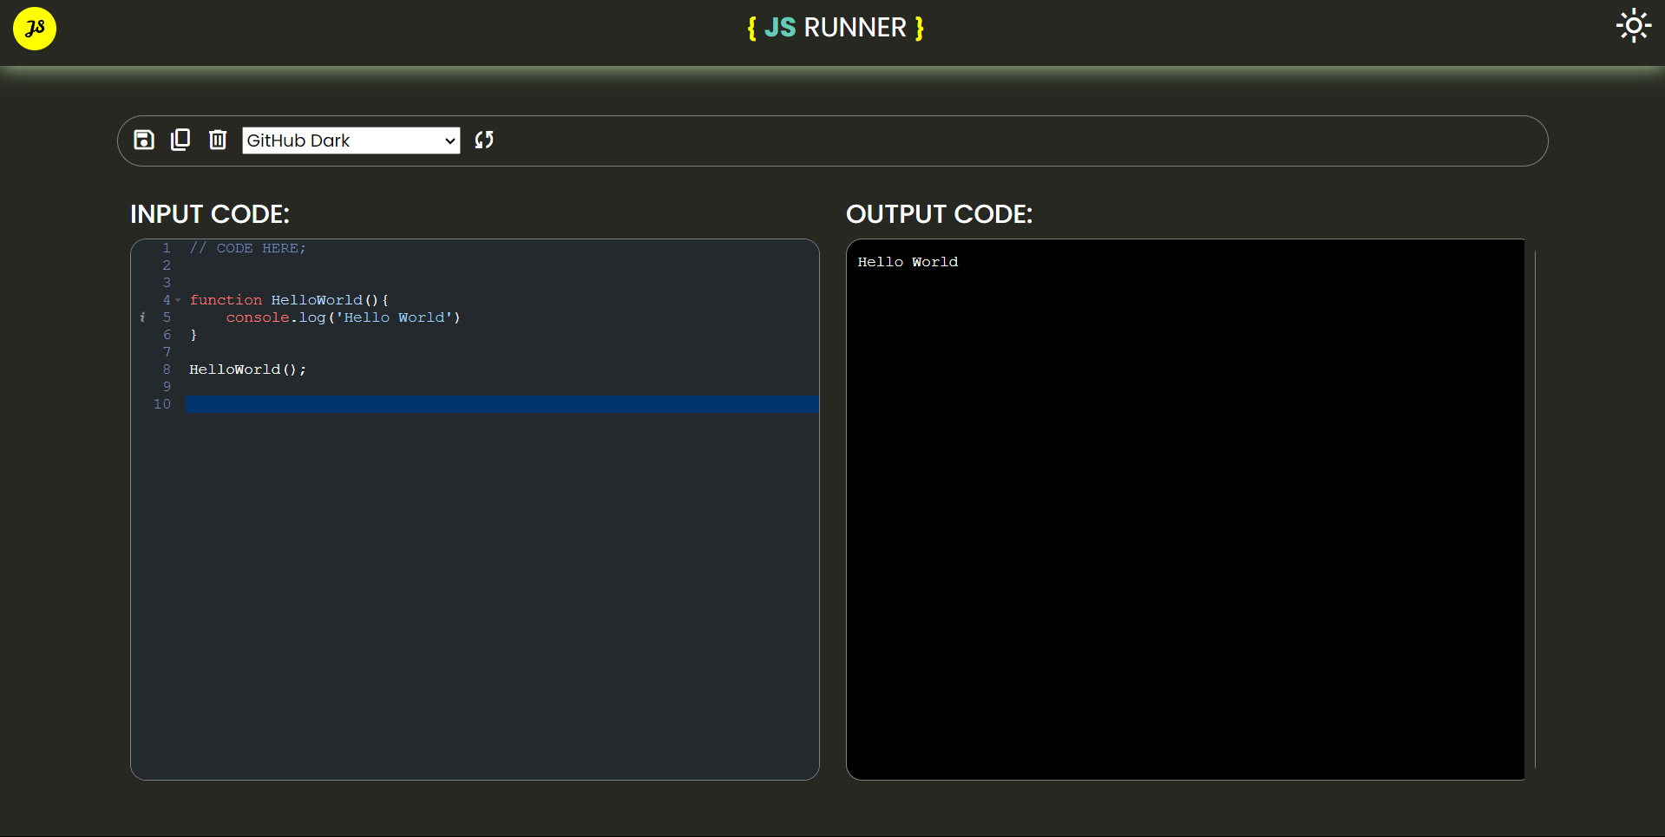Click the INPUT CODE heading

pos(210,214)
